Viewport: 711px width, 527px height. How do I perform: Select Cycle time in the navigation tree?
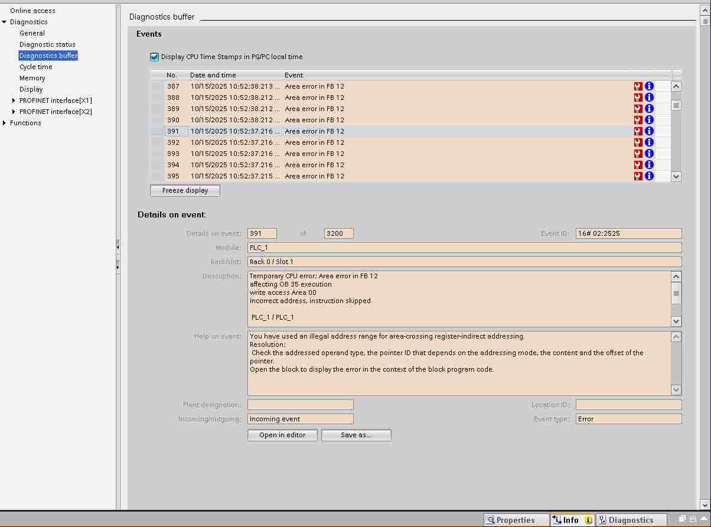pos(35,67)
